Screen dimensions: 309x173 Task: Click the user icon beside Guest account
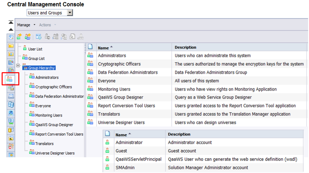tap(107, 151)
